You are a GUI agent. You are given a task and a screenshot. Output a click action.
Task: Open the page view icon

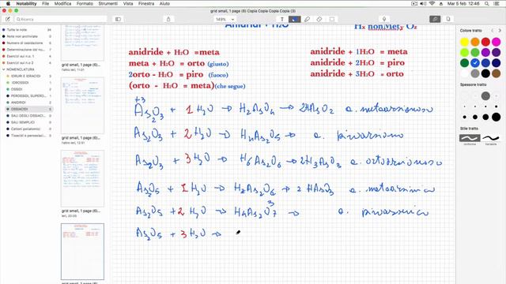(448, 19)
